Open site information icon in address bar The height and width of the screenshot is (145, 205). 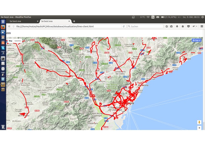[x=14, y=26]
